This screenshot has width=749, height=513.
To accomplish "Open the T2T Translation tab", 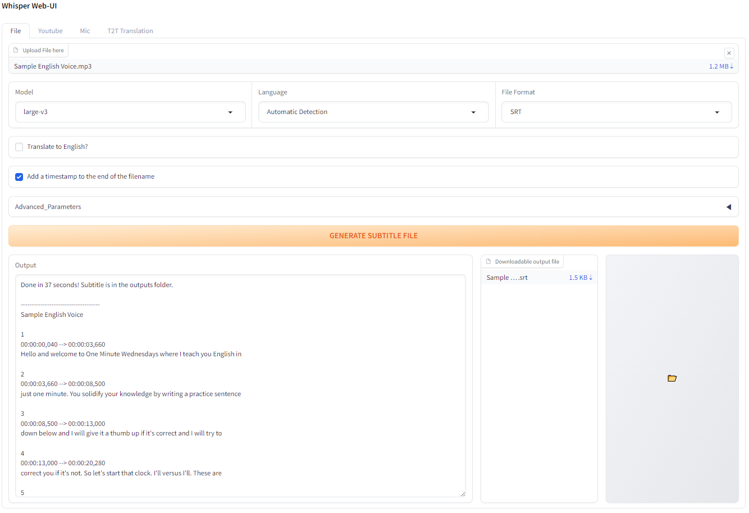I will 130,31.
